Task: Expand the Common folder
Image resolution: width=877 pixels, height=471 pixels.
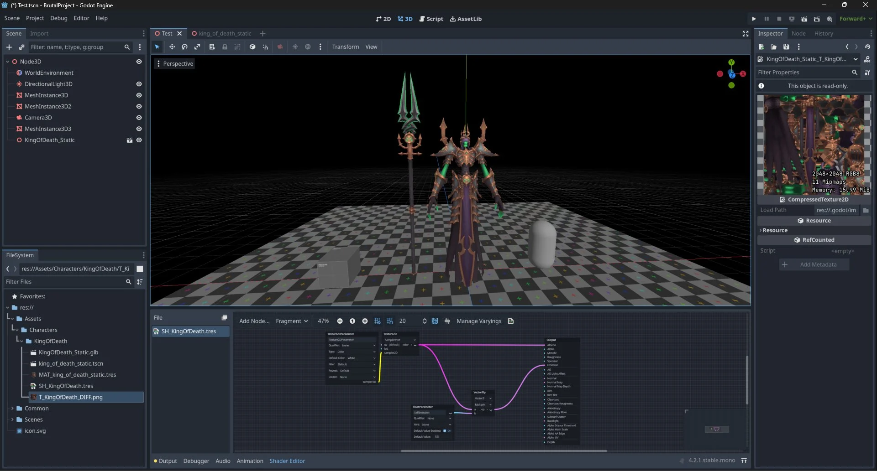Action: pyautogui.click(x=12, y=409)
